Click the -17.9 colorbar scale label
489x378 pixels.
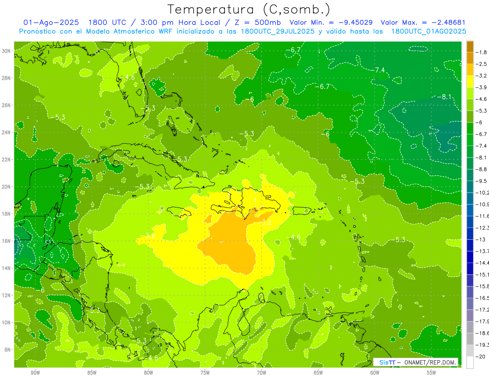pos(483,321)
